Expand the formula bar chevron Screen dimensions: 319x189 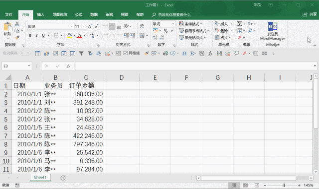click(x=315, y=66)
